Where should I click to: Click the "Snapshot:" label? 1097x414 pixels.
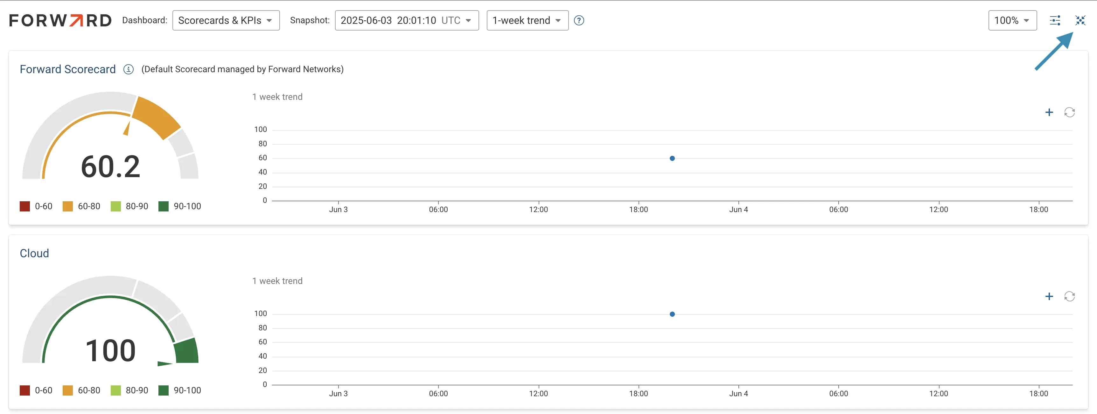310,20
